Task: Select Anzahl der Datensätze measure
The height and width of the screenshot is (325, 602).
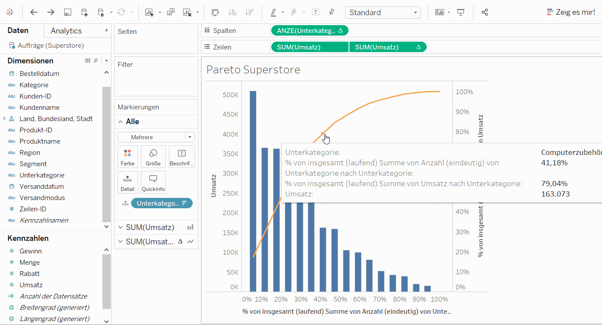Action: 53,296
